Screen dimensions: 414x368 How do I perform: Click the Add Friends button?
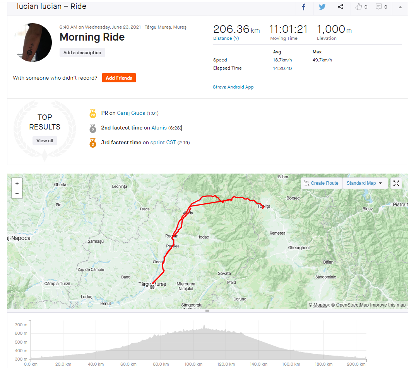pyautogui.click(x=119, y=78)
